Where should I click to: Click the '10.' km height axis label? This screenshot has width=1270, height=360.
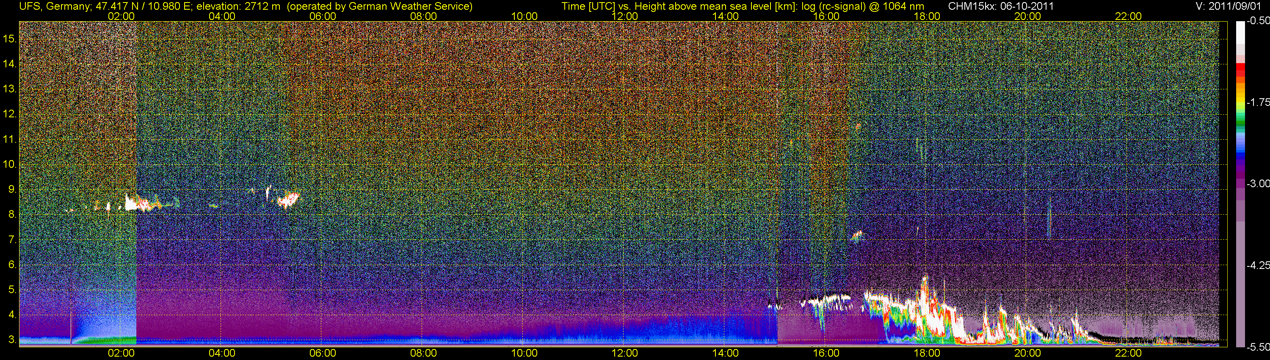tap(10, 164)
